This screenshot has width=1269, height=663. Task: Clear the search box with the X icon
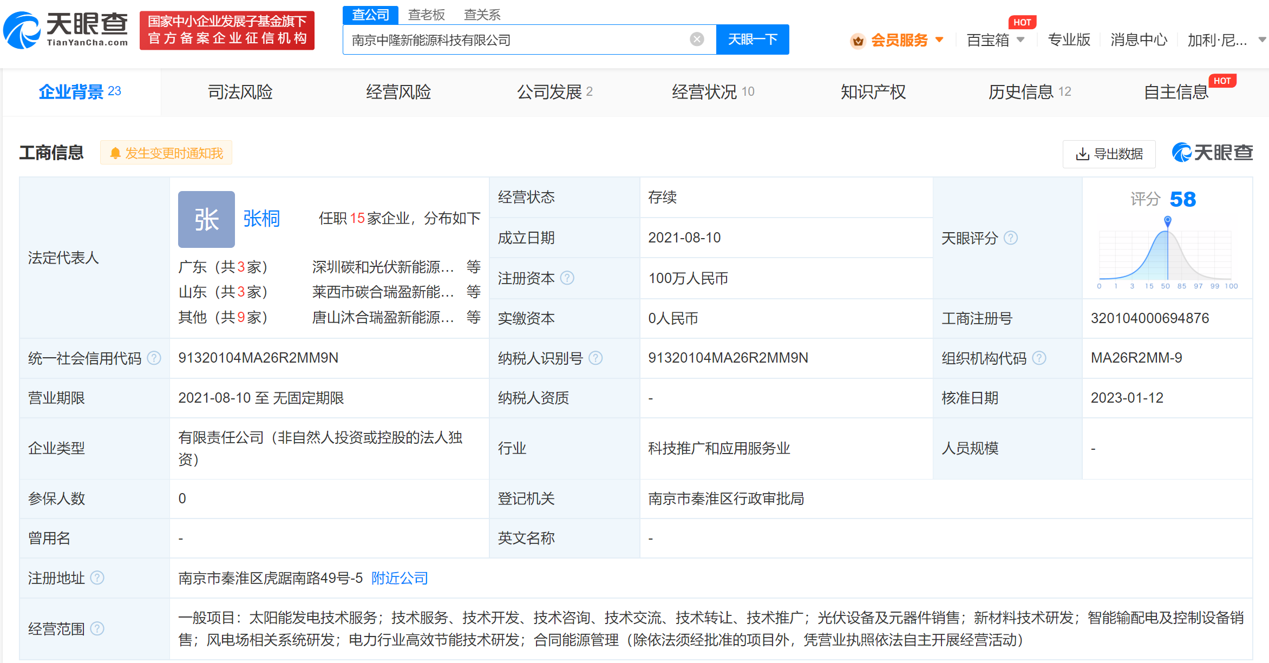(x=697, y=40)
